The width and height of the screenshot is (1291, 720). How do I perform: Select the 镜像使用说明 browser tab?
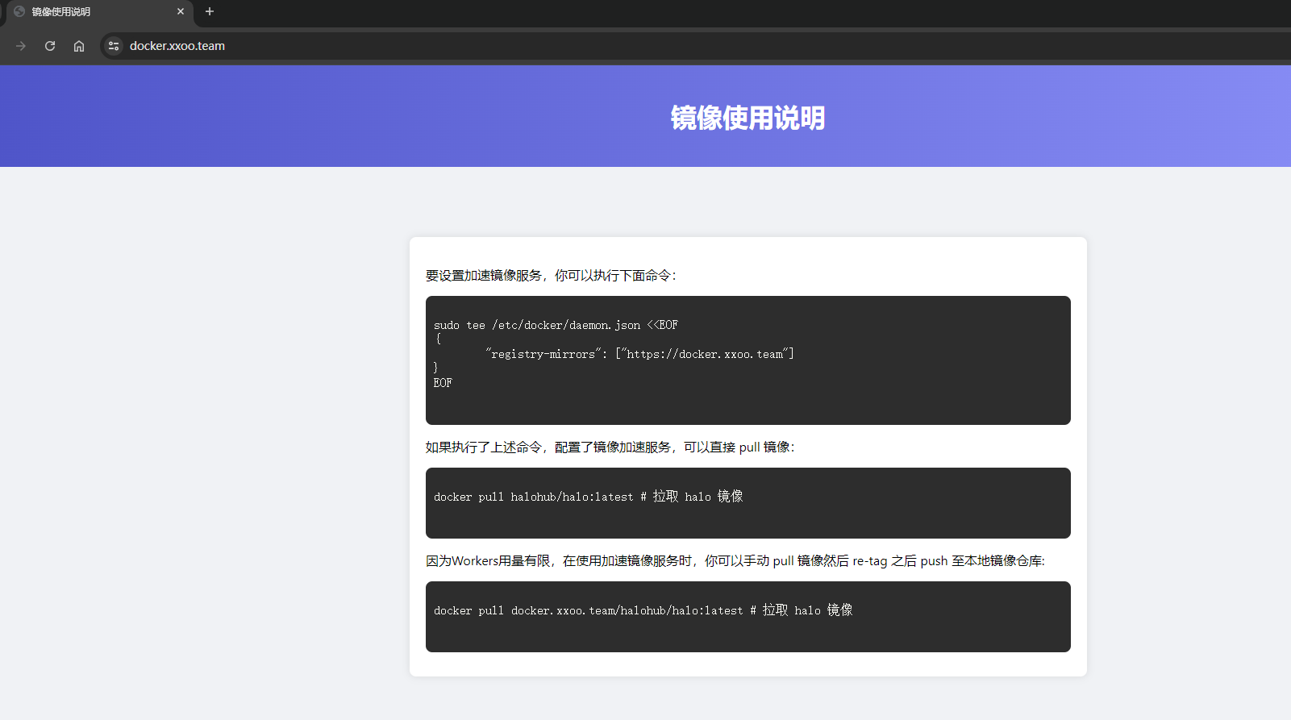tap(89, 12)
